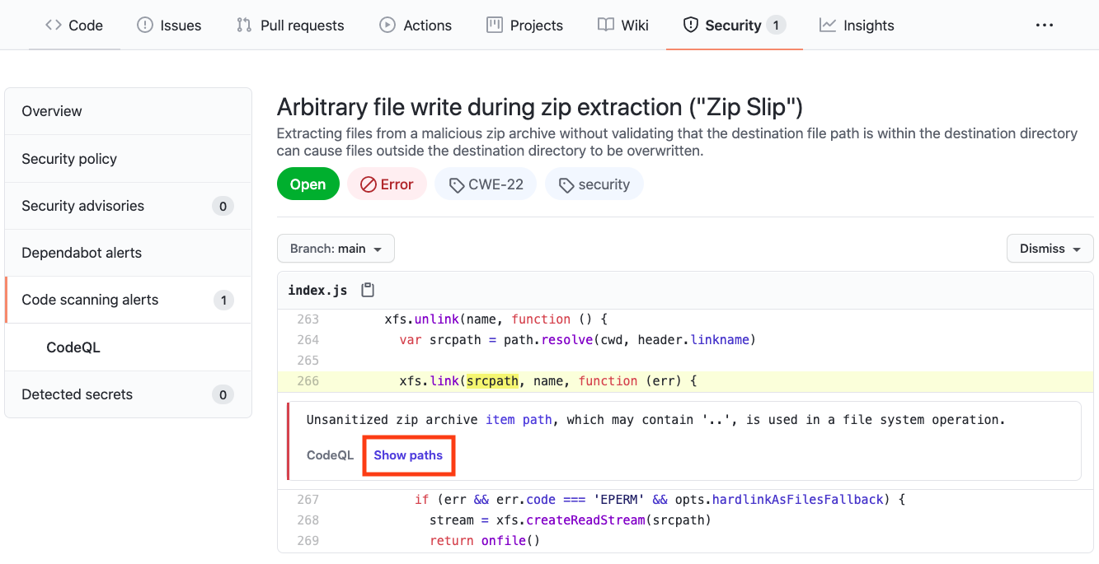The height and width of the screenshot is (564, 1099).
Task: Click the Insights graph icon
Action: click(x=828, y=26)
